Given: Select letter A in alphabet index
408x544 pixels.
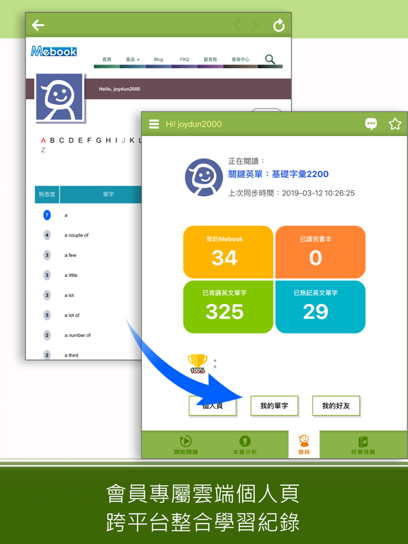Looking at the screenshot, I should pyautogui.click(x=43, y=140).
